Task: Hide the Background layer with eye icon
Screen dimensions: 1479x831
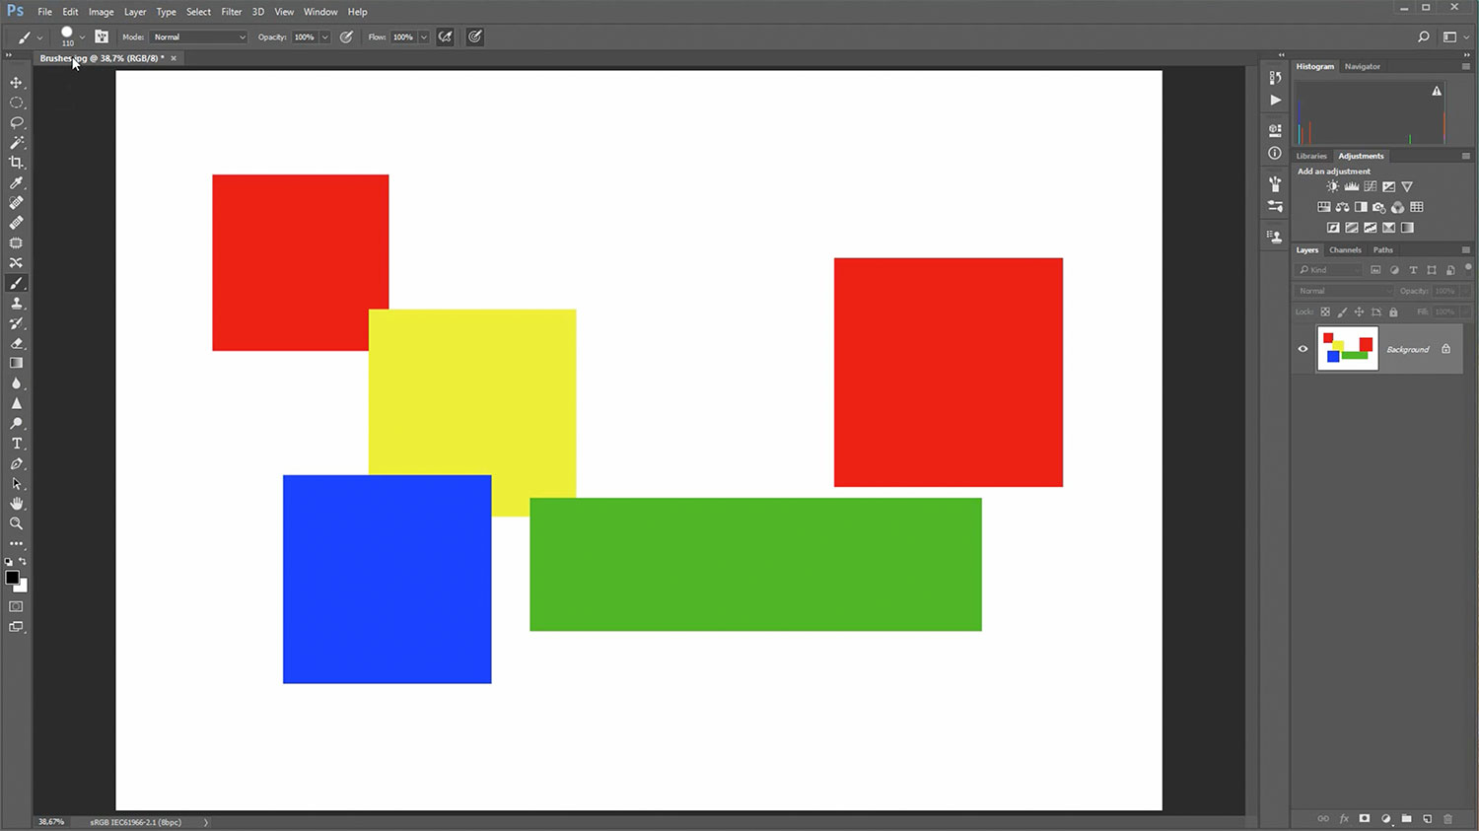Action: [1303, 349]
